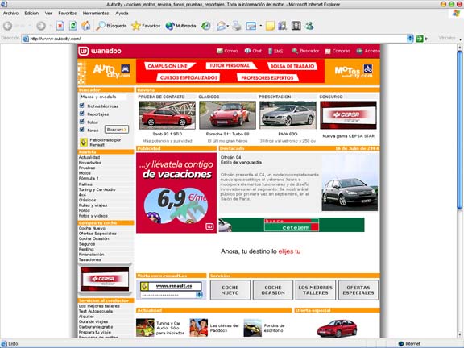The width and height of the screenshot is (464, 348).
Task: Open Buscador in Wanadoo bar
Action: tap(305, 51)
